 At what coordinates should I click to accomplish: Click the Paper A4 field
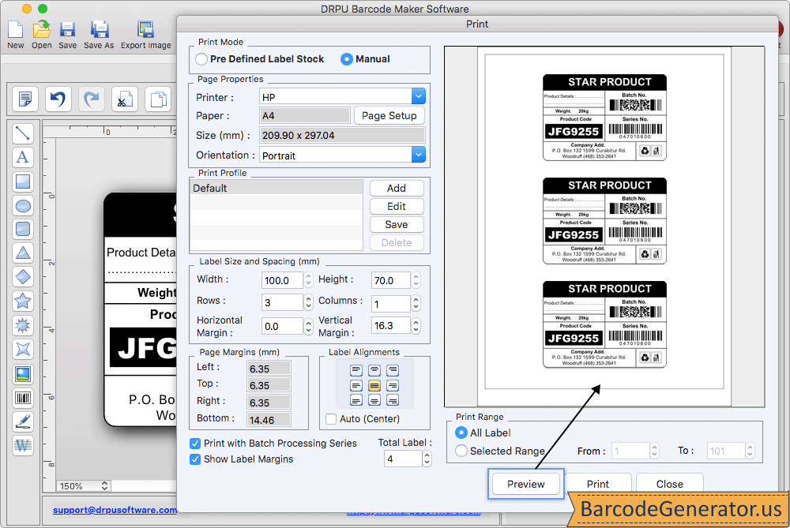click(x=305, y=116)
